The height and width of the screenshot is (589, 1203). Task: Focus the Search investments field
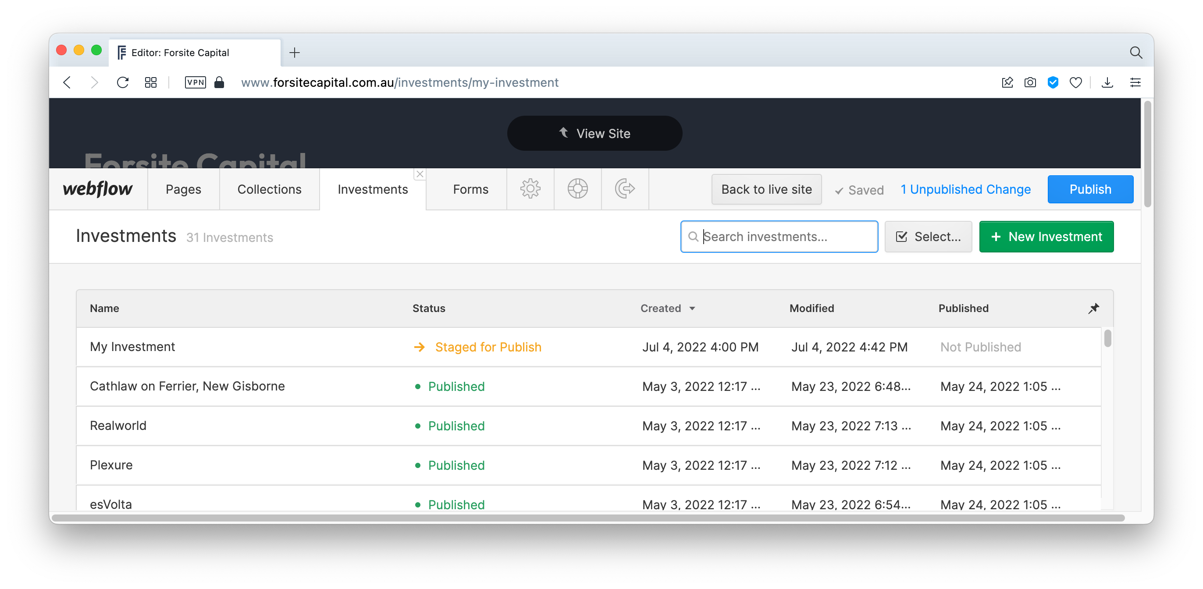779,237
